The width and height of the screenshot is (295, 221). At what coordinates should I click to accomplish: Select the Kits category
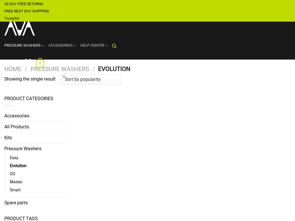point(8,138)
